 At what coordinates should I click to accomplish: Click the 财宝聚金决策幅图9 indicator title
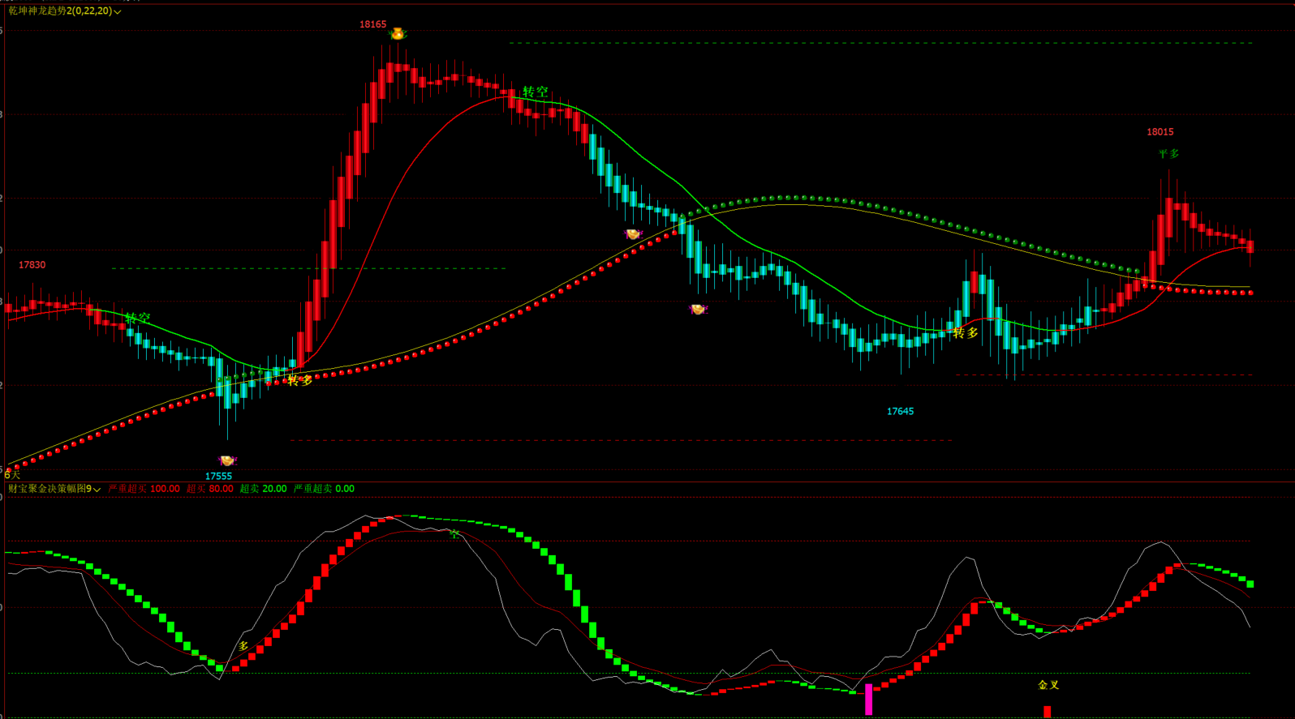tap(49, 489)
